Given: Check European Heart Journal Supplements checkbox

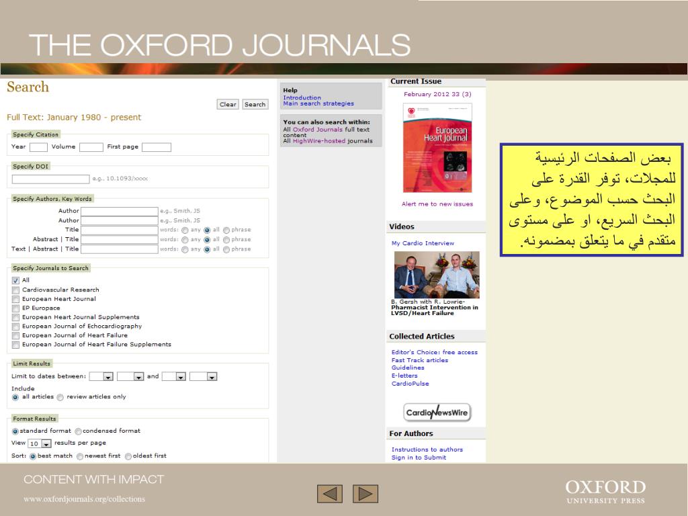Looking at the screenshot, I should click(16, 318).
